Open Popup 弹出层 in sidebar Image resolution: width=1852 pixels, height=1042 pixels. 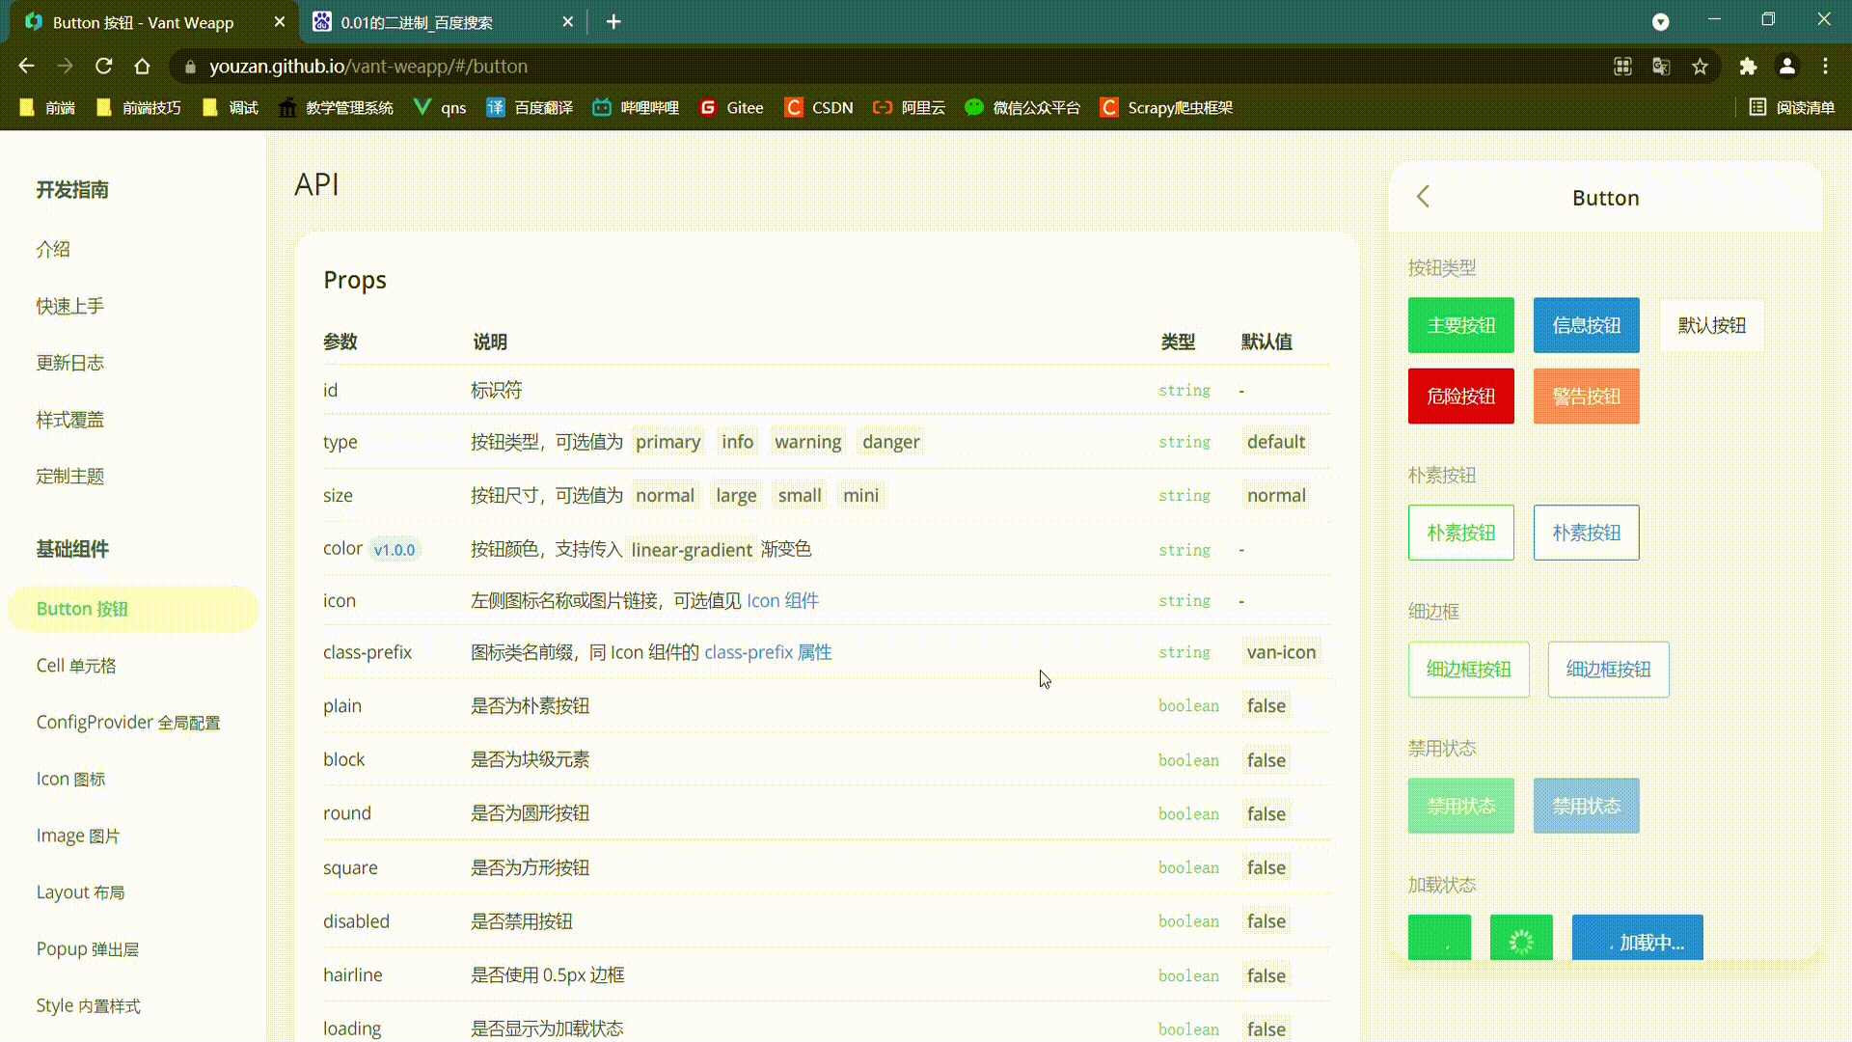(x=88, y=948)
